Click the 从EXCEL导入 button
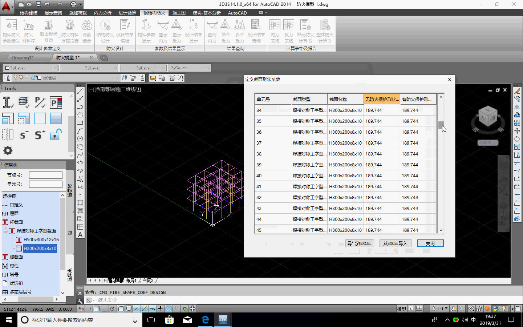This screenshot has width=523, height=327. pyautogui.click(x=395, y=243)
